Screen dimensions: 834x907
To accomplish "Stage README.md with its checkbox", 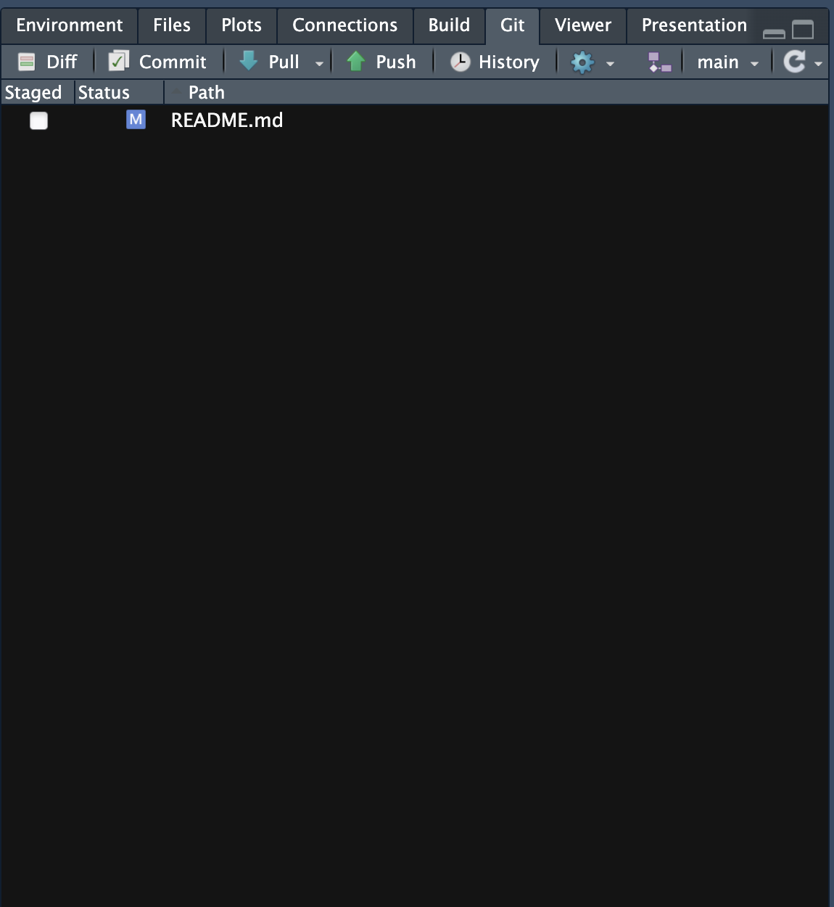I will (x=38, y=120).
